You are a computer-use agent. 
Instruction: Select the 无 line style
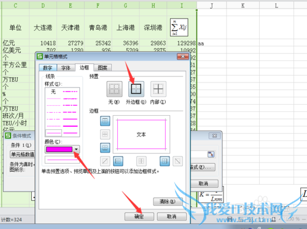coord(53,92)
